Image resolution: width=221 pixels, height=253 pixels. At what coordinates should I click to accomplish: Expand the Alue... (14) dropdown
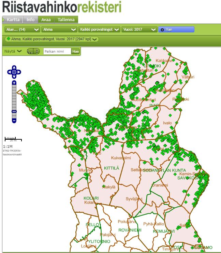click(x=22, y=29)
